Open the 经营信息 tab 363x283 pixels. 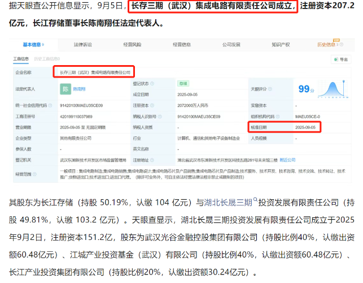click(182, 45)
